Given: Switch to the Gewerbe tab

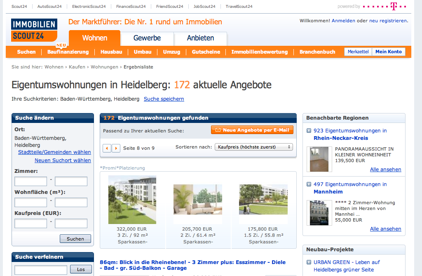Looking at the screenshot, I should tap(147, 38).
